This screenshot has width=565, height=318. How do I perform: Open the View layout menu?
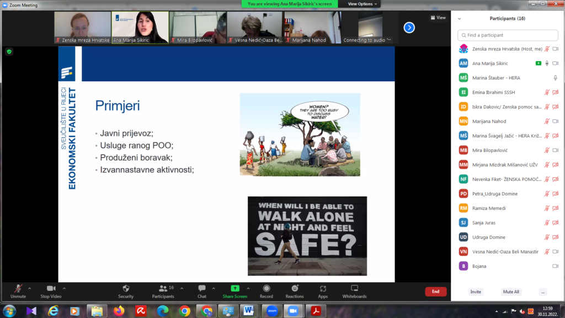[x=438, y=17]
